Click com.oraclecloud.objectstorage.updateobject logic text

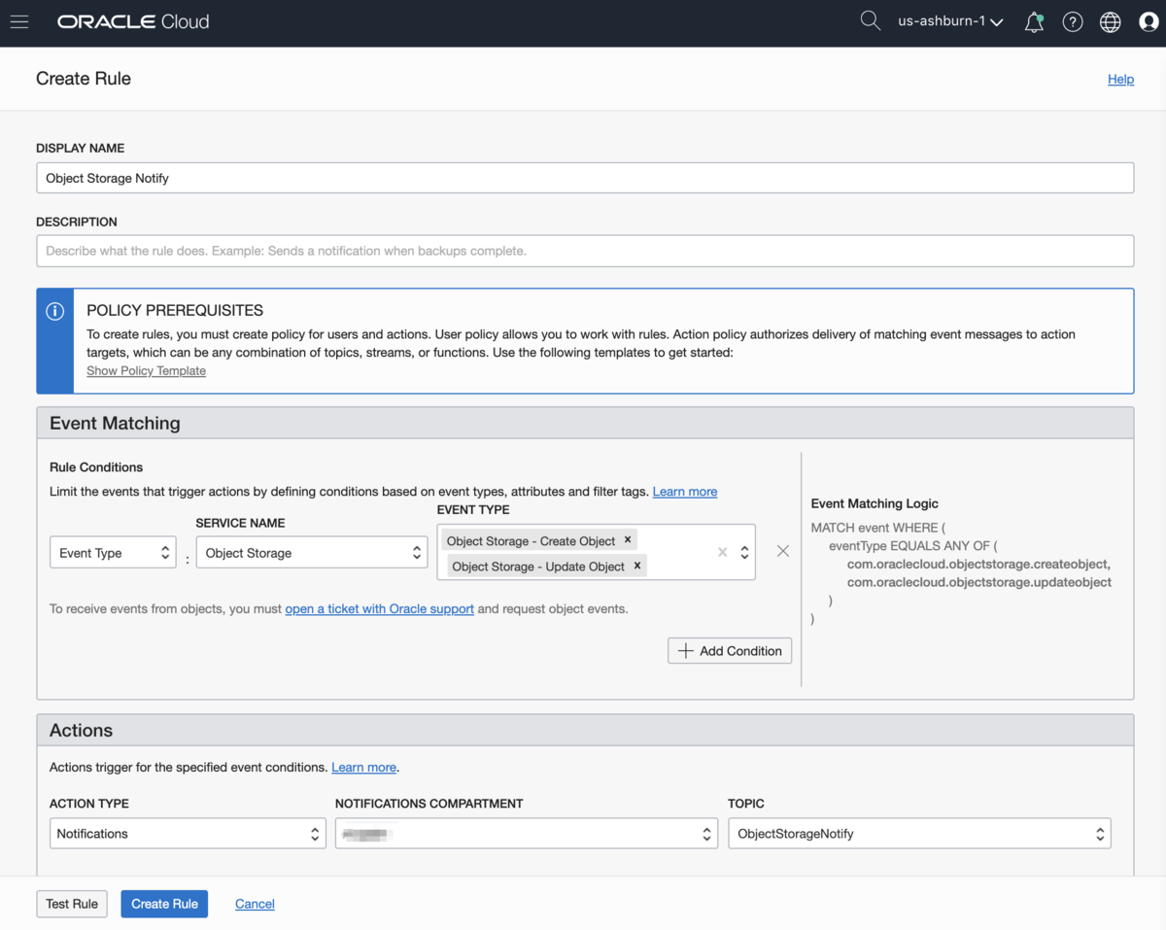(x=979, y=582)
